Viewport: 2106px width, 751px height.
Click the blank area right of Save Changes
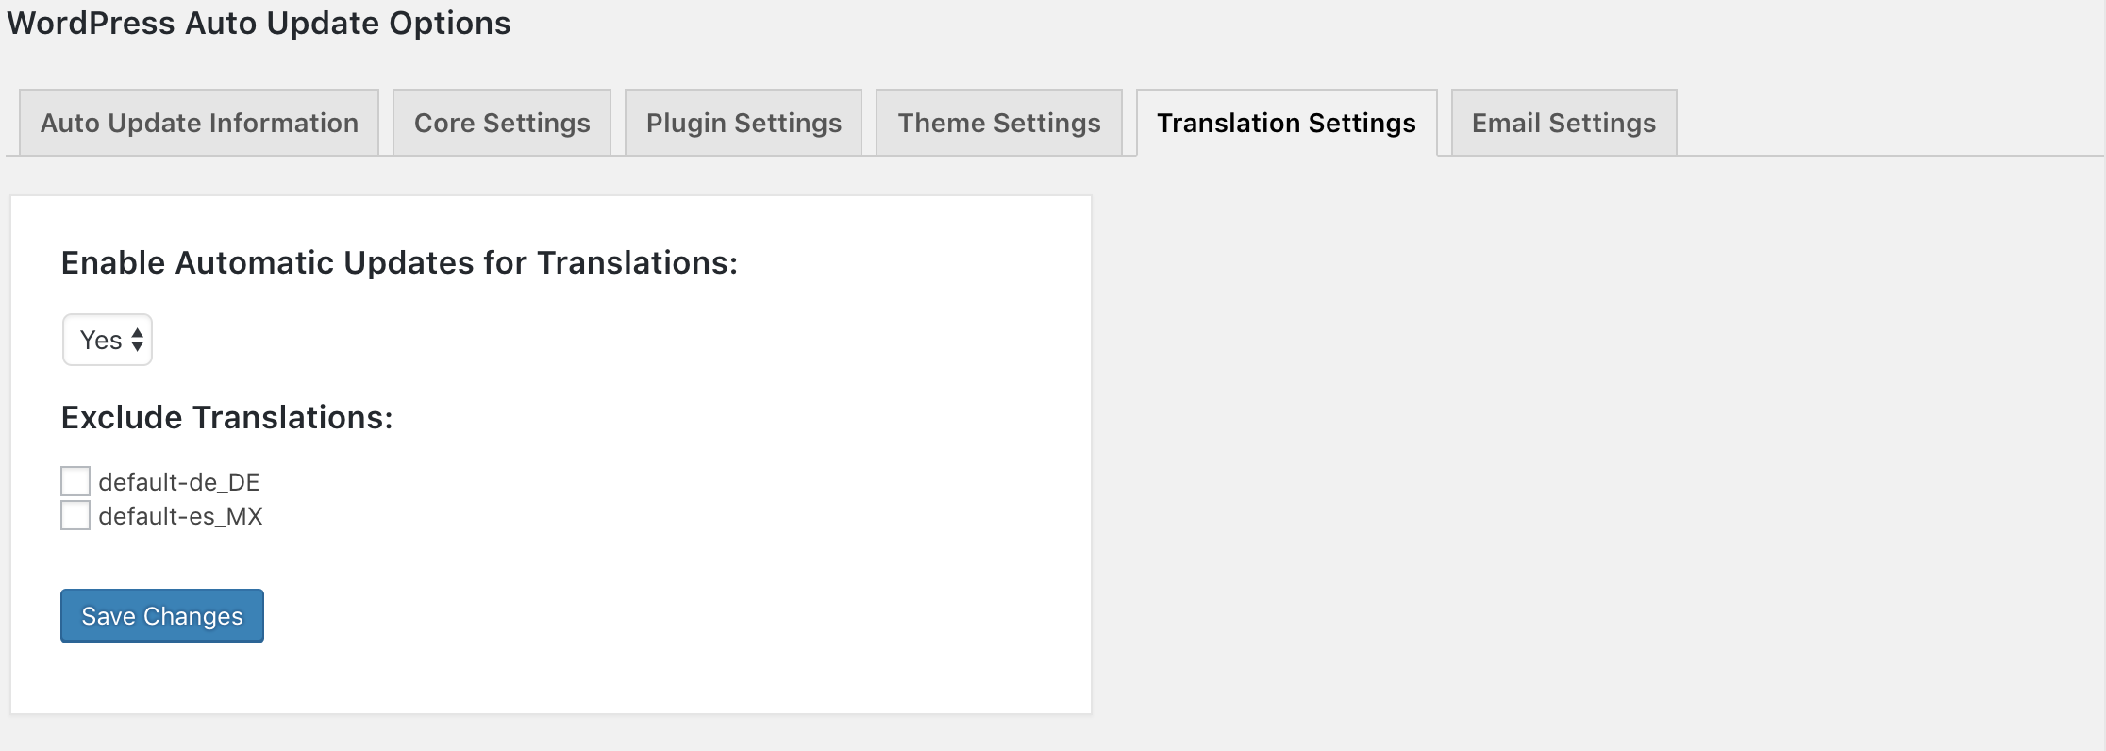click(660, 616)
